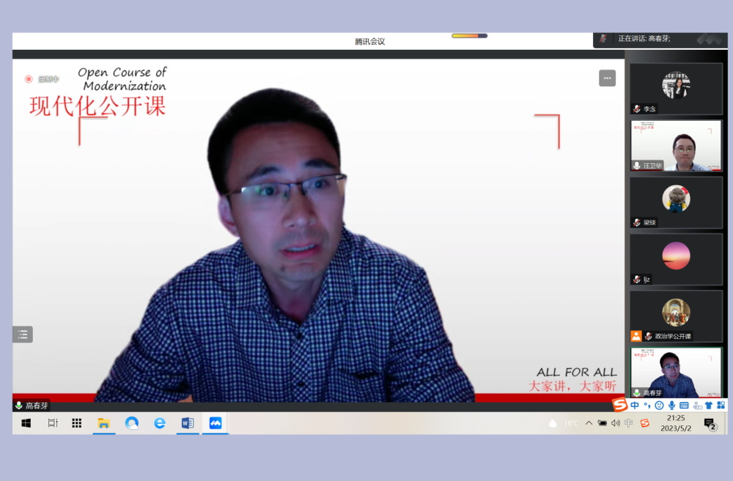Open Sogou skin shirt icon

tap(709, 406)
